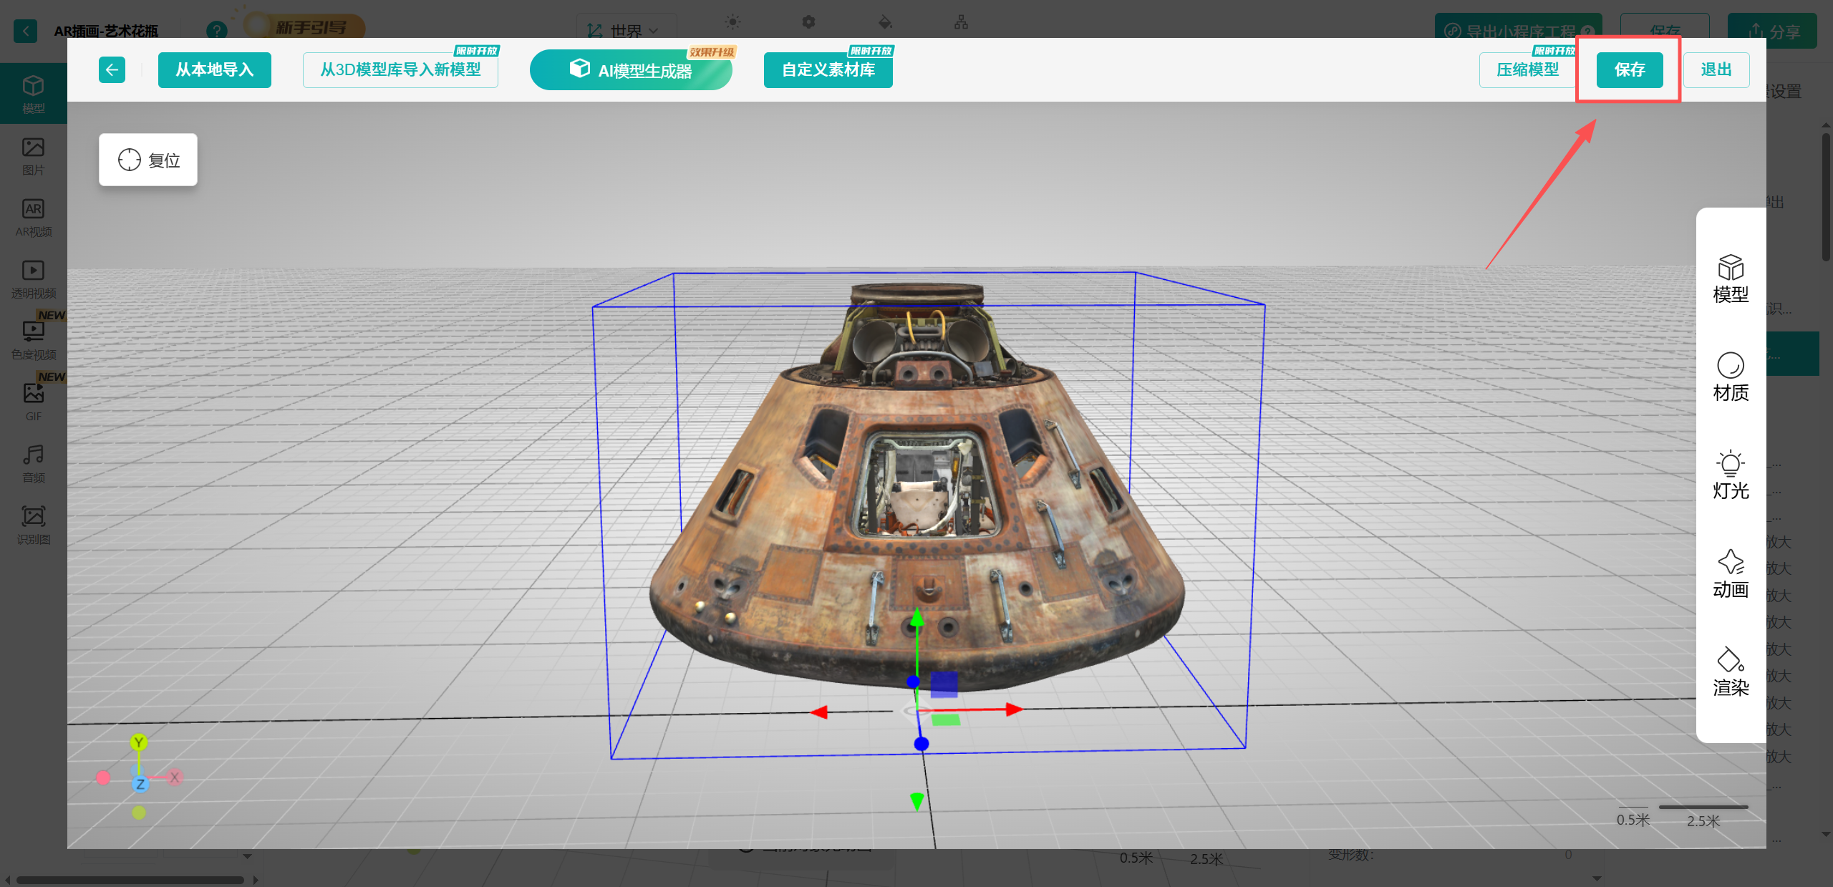This screenshot has height=887, width=1833.
Task: Click the AI模型生成器 cube button
Action: click(631, 70)
